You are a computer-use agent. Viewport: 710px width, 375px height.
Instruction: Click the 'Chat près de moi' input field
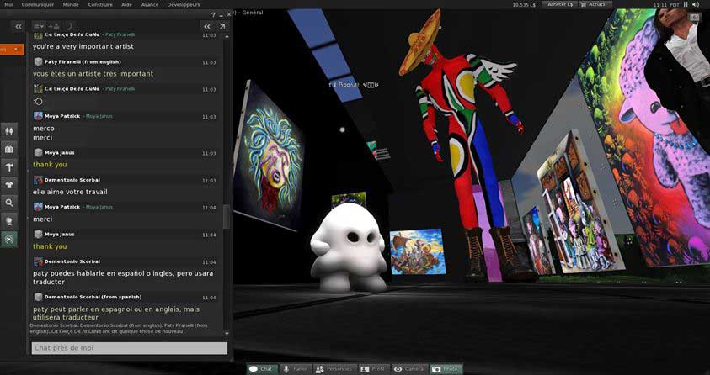coord(129,348)
